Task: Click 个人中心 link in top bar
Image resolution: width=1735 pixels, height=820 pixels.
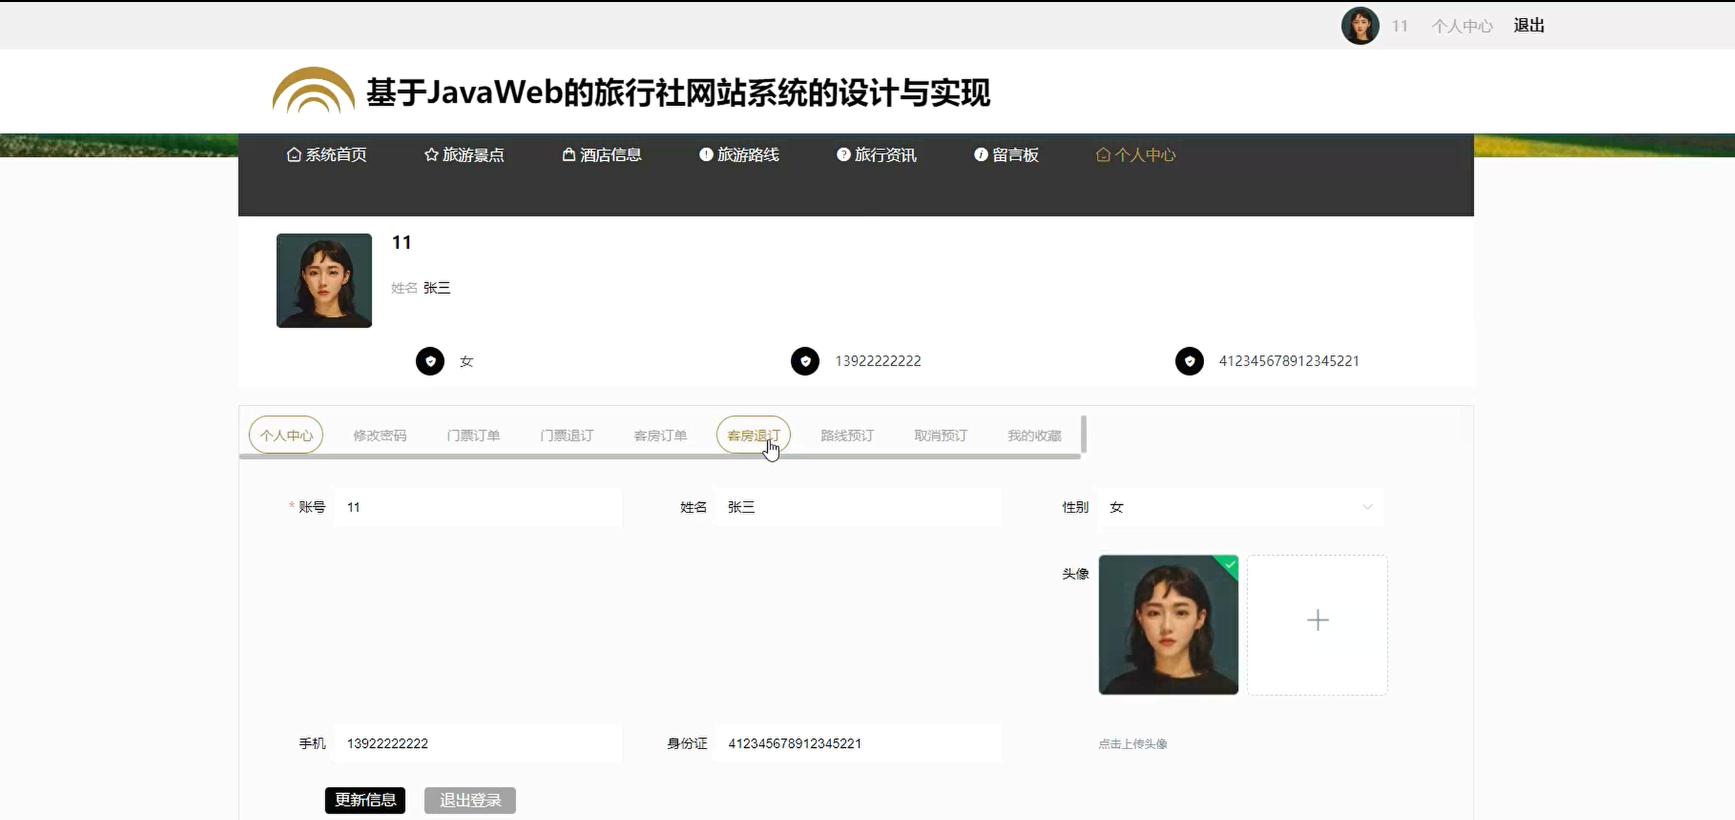Action: [1462, 26]
